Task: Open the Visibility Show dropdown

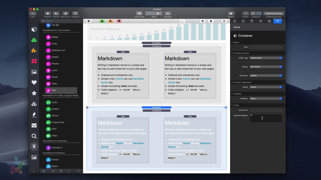Action: pyautogui.click(x=266, y=98)
